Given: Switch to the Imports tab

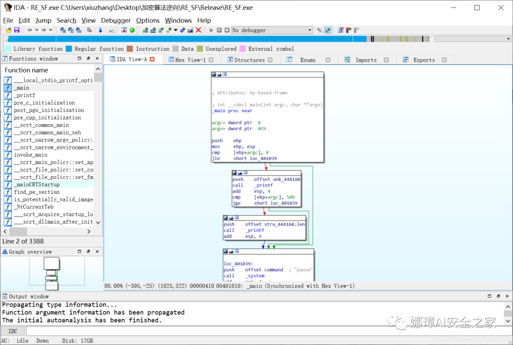Looking at the screenshot, I should pos(366,60).
